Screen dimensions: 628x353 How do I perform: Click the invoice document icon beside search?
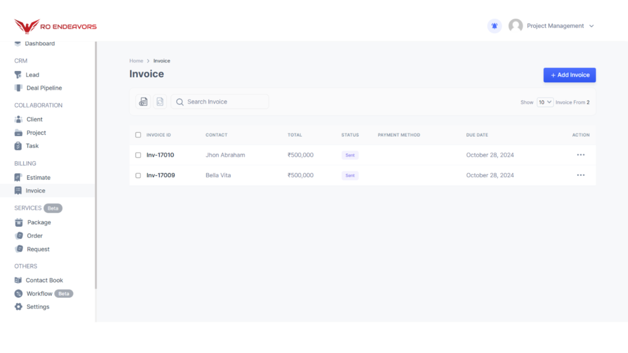(x=143, y=102)
